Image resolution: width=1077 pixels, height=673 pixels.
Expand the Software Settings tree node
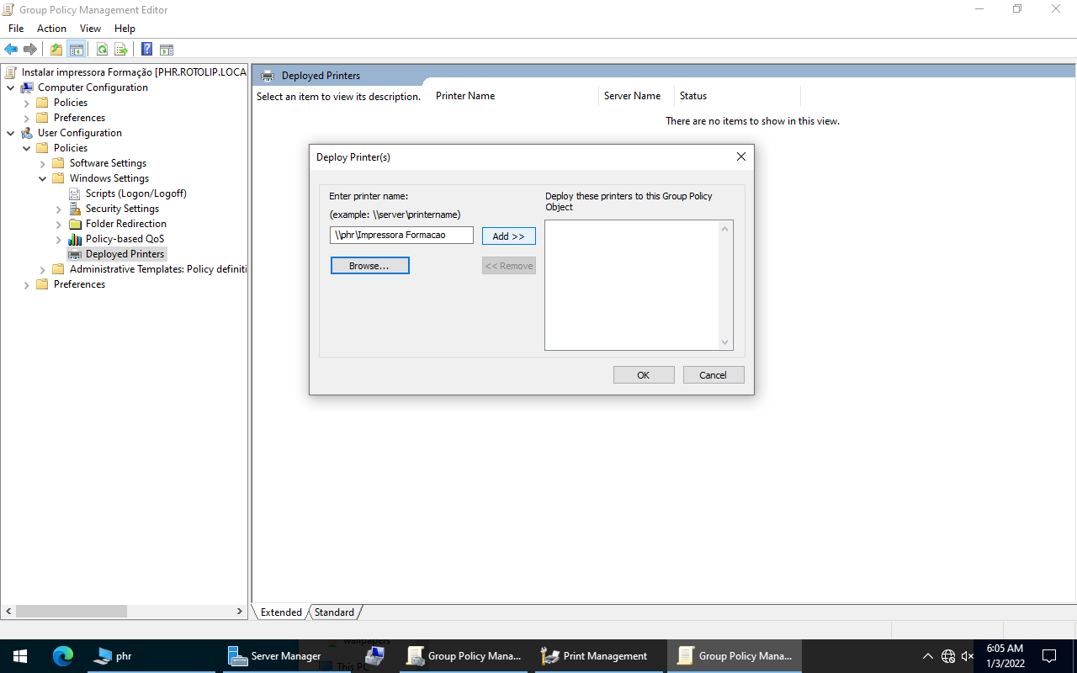[x=43, y=163]
